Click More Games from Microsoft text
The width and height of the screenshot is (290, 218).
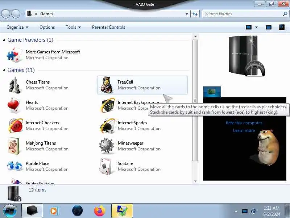pos(53,52)
